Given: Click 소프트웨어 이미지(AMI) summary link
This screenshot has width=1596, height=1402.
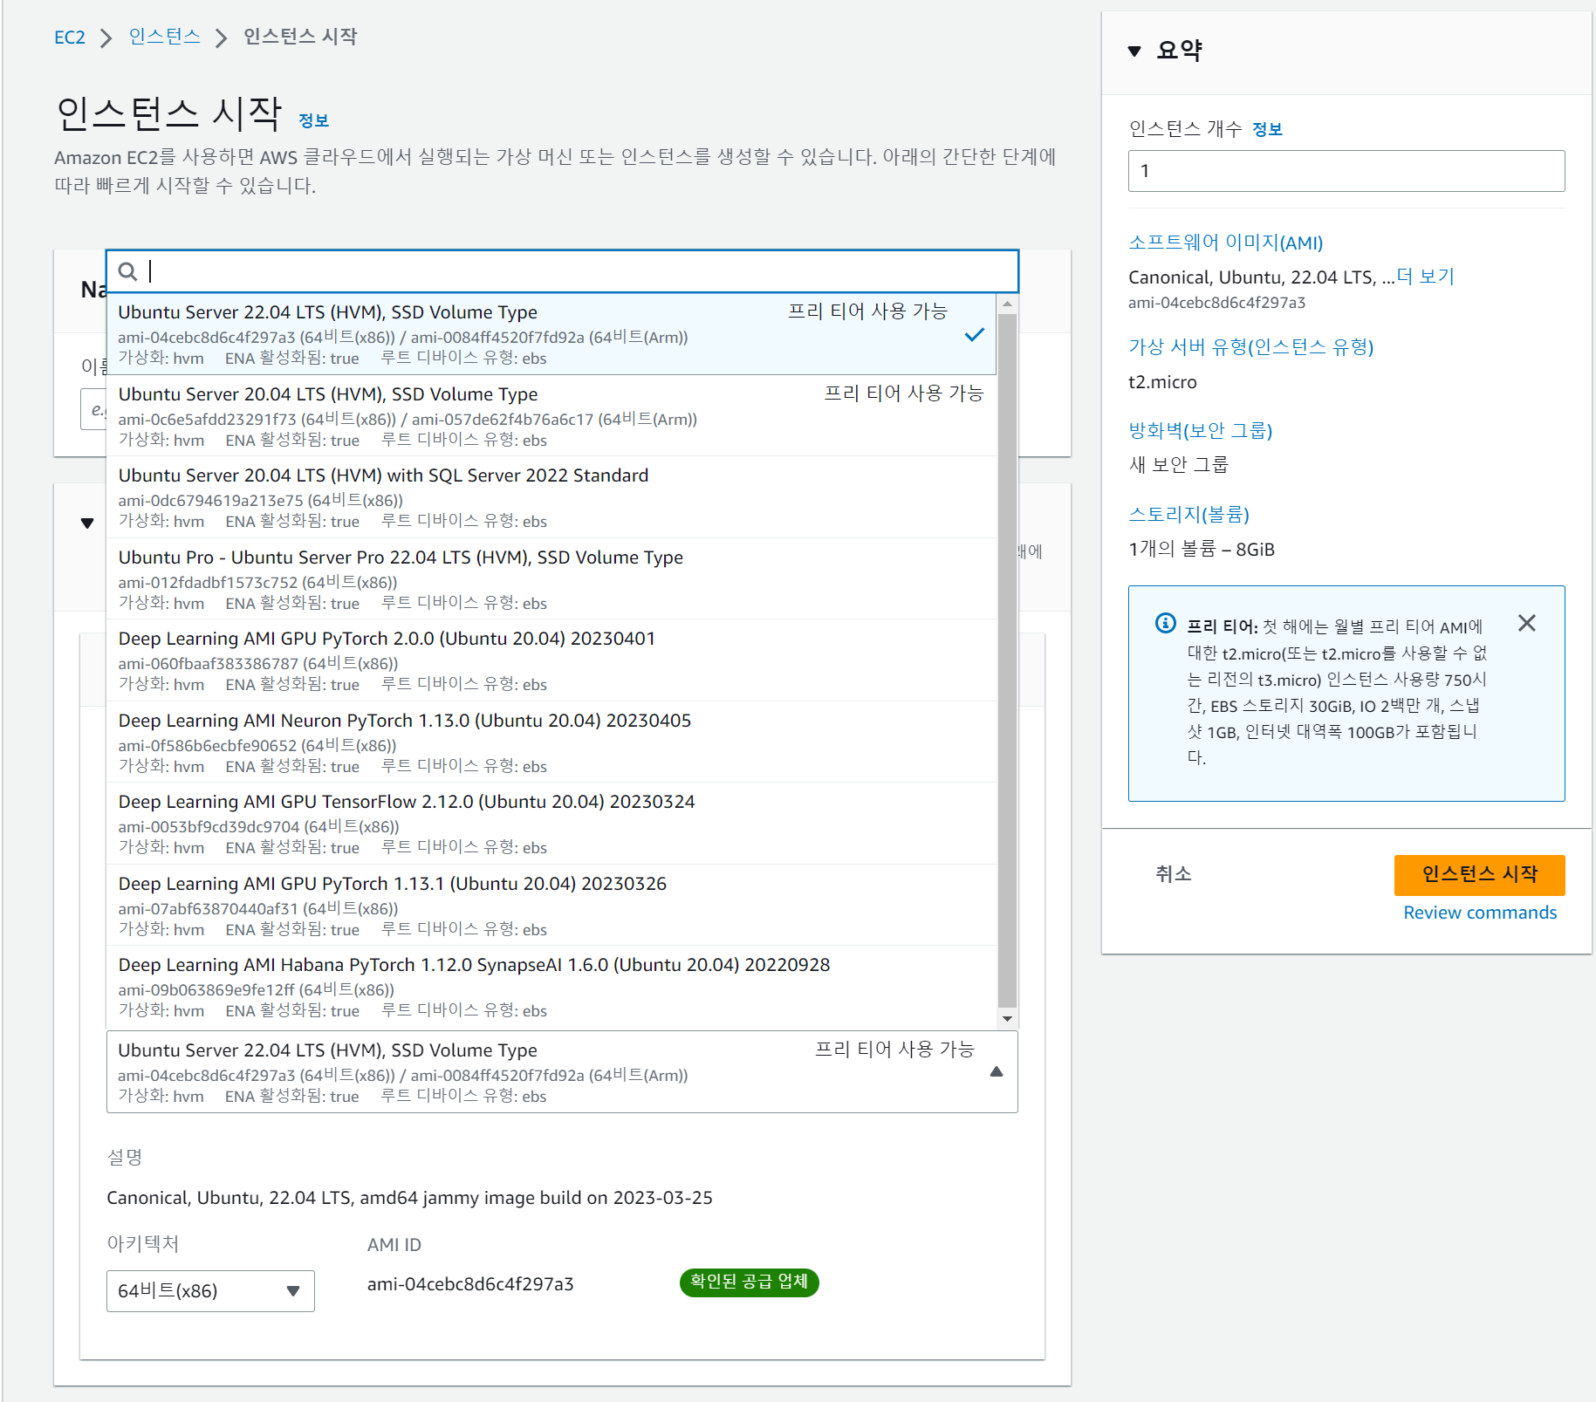Looking at the screenshot, I should (x=1225, y=243).
